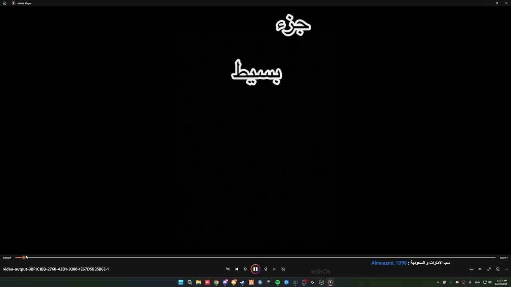Open the round white-outlined taskbar app
Viewport: 511px width, 287px height.
coord(321,282)
